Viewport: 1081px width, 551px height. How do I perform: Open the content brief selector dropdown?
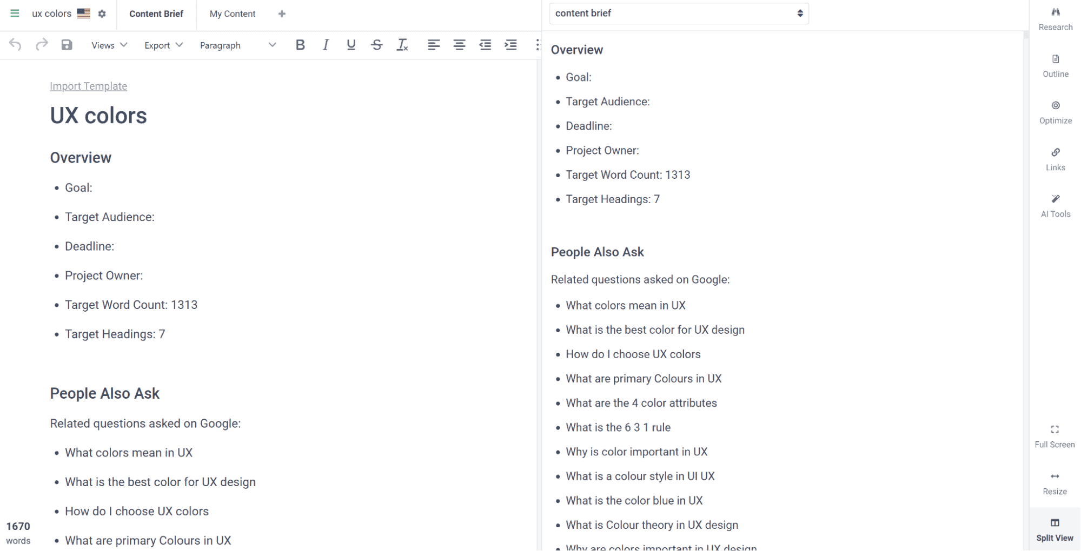click(x=678, y=13)
